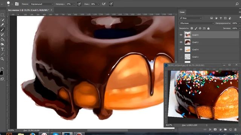Delete layer trash icon
This screenshot has width=241, height=135.
pos(235,129)
